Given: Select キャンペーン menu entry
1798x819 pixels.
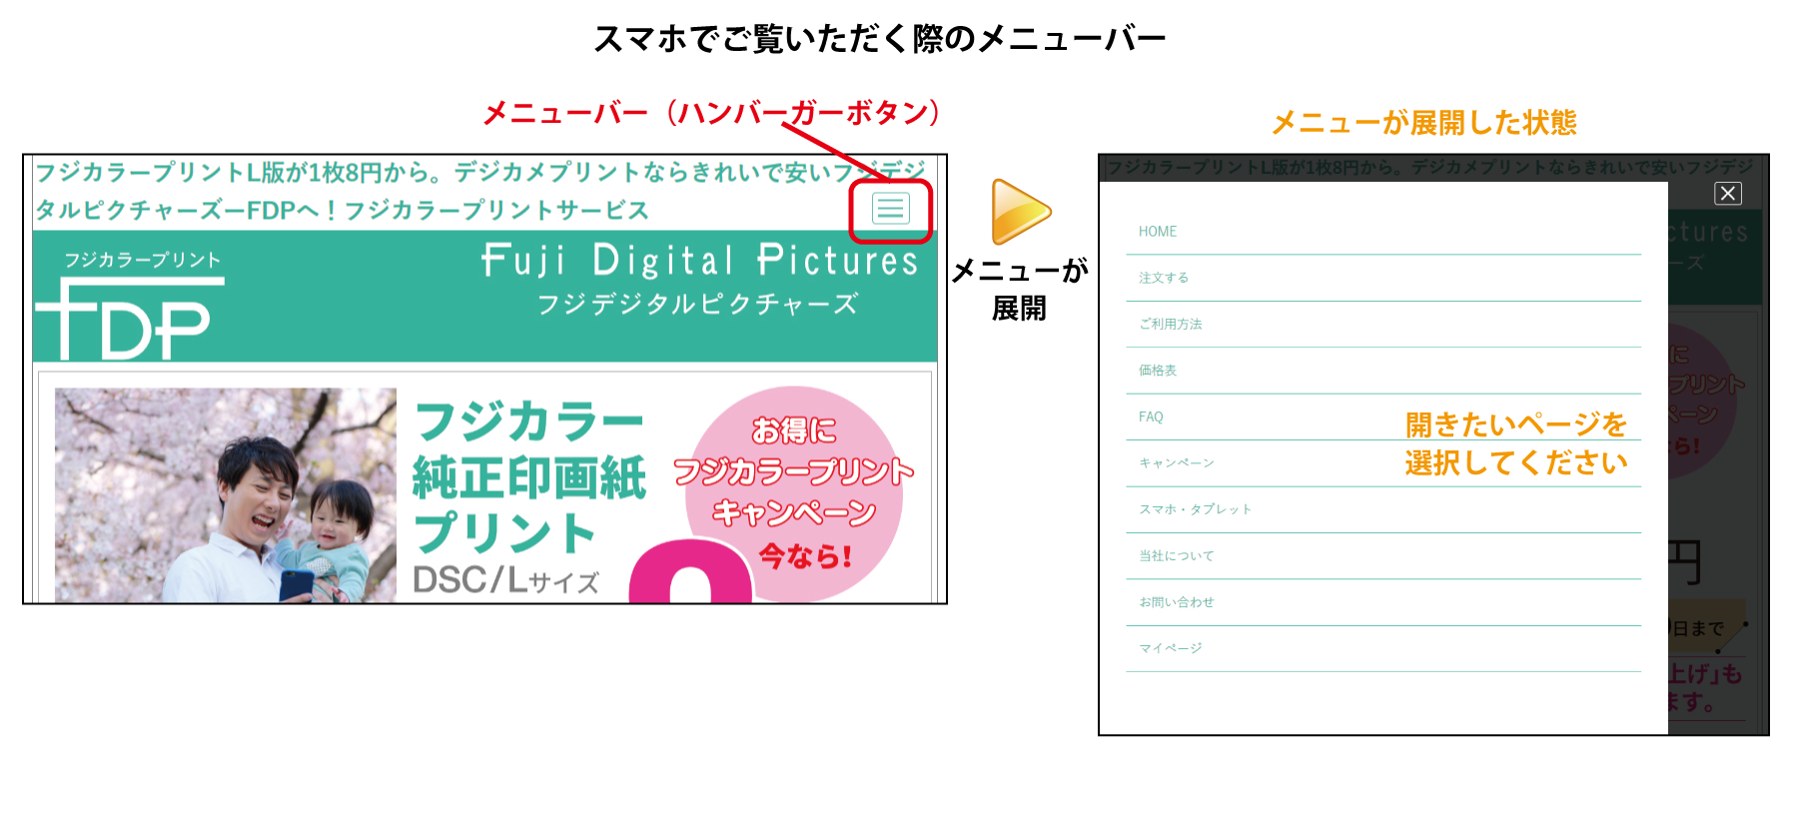Looking at the screenshot, I should (x=1383, y=463).
